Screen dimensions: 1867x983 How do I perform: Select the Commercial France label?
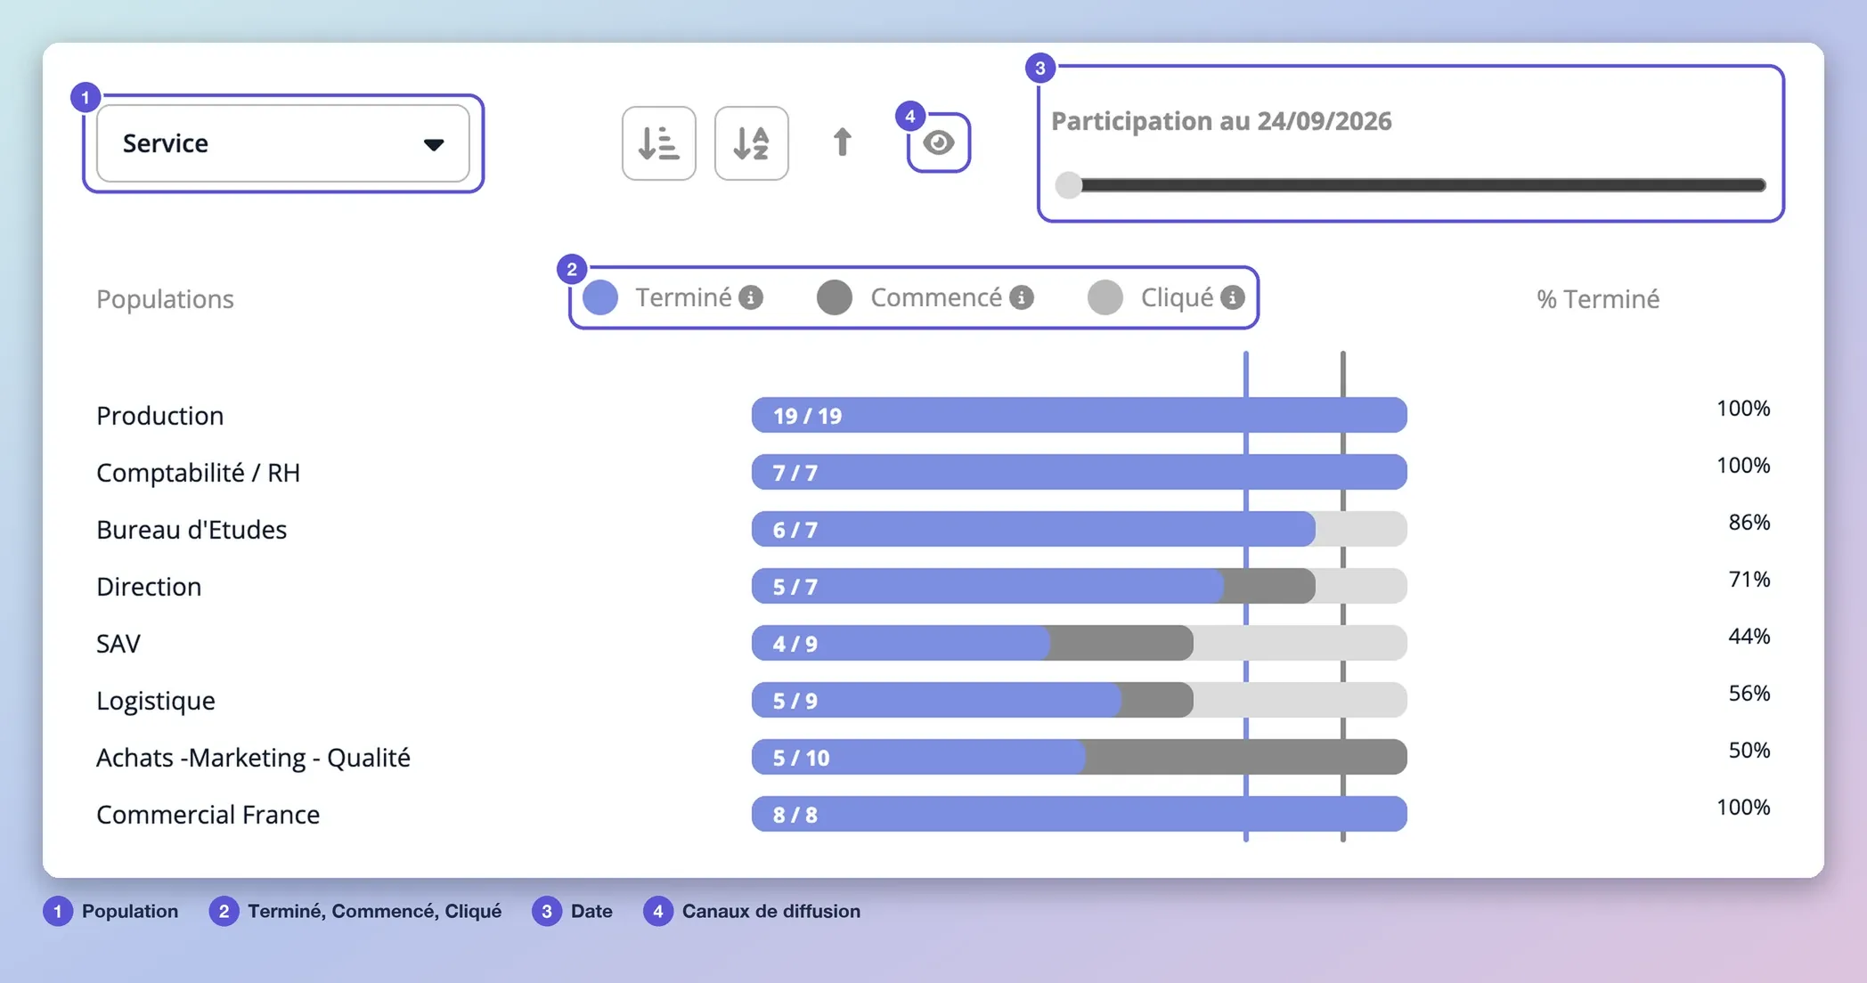tap(208, 814)
